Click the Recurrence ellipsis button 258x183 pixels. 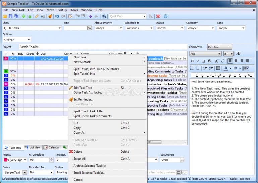coord(182,160)
